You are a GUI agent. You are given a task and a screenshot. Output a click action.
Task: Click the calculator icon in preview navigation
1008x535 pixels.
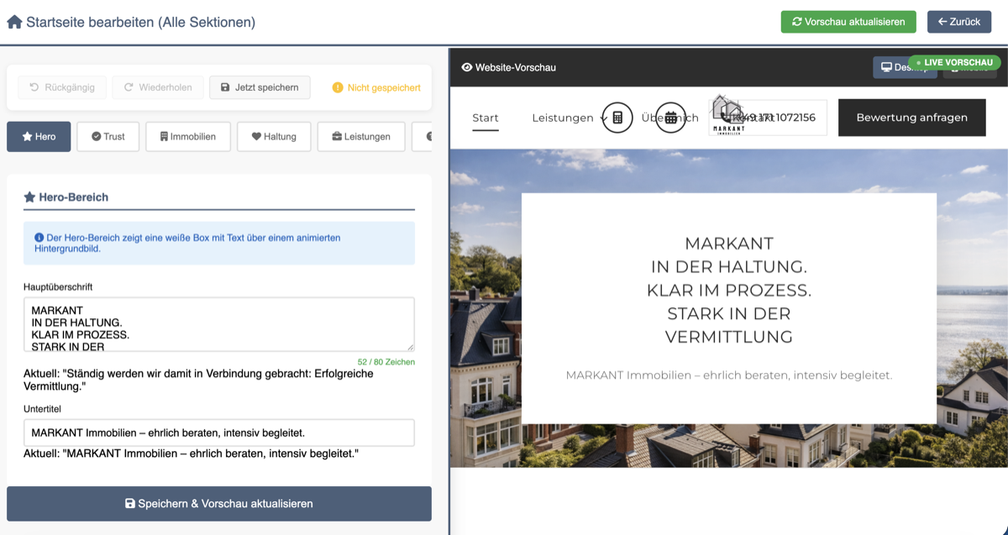[x=617, y=118]
